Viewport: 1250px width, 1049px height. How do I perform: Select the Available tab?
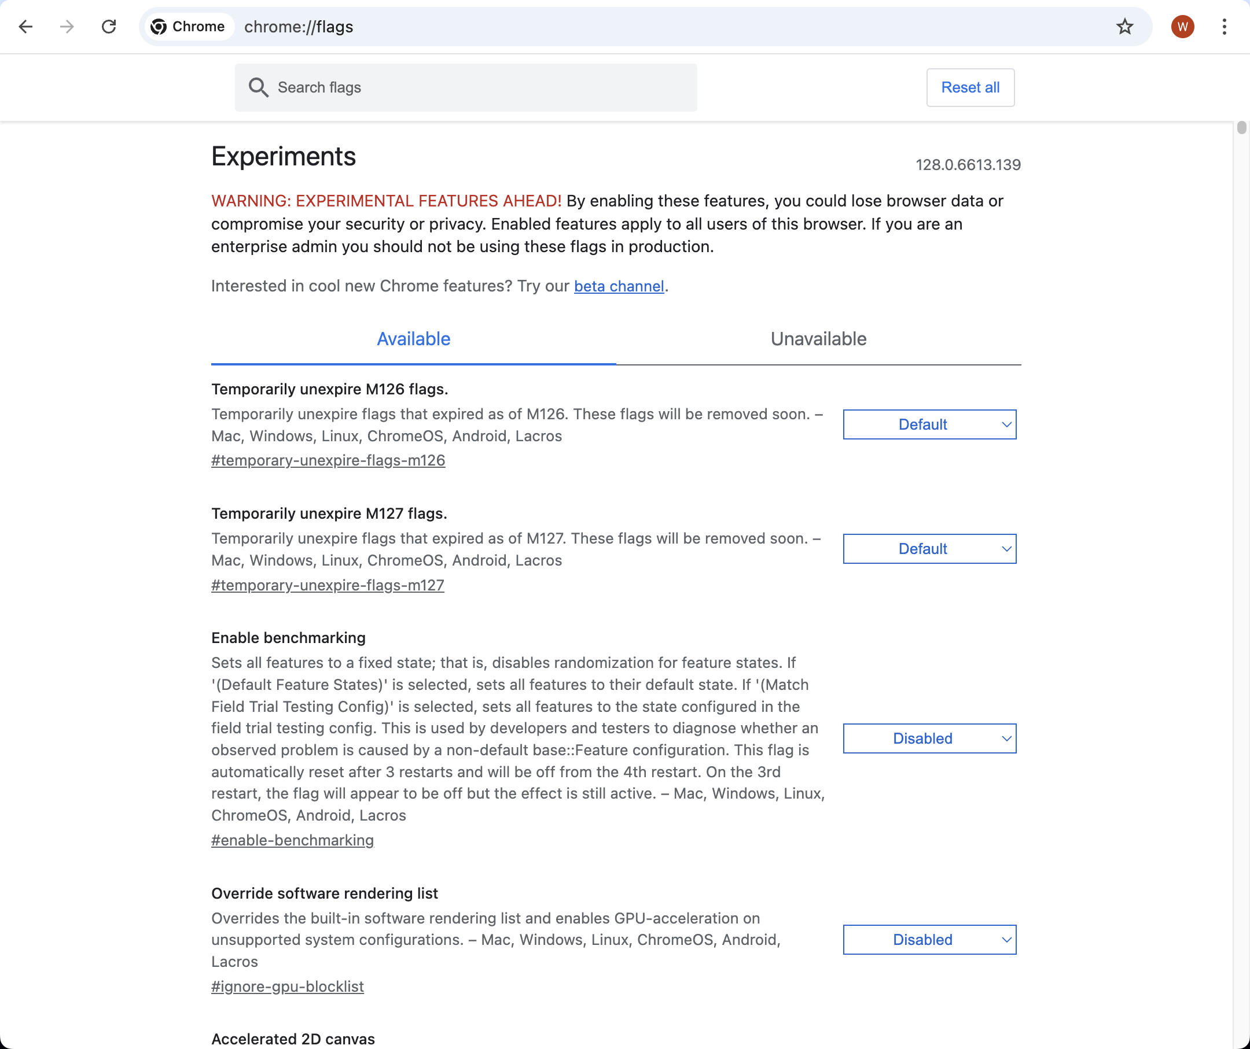pos(414,339)
